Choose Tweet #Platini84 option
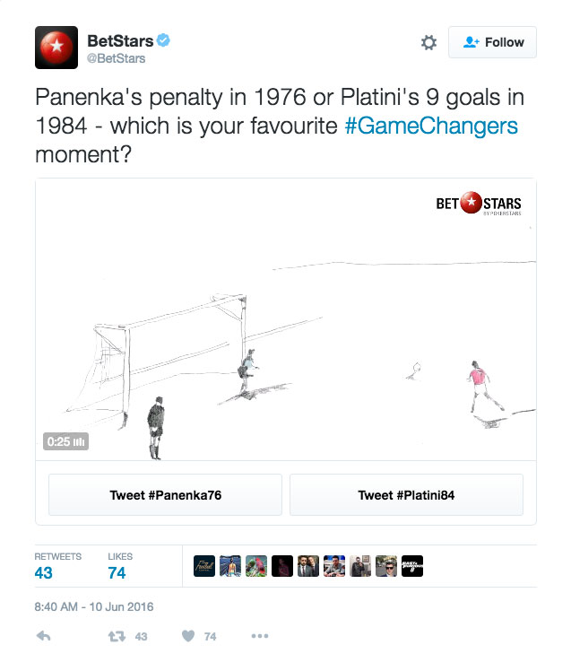Image resolution: width=571 pixels, height=671 pixels. (406, 494)
